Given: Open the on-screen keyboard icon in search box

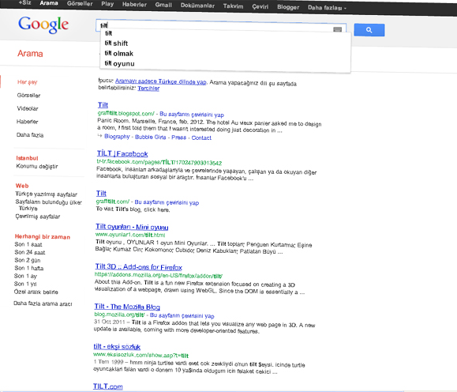Looking at the screenshot, I should [337, 29].
